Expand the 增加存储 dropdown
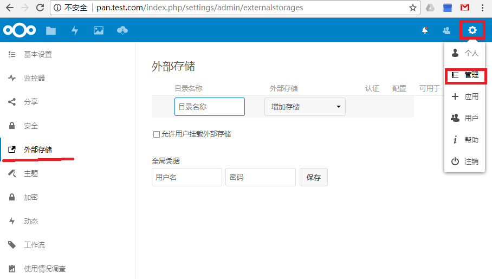The width and height of the screenshot is (492, 279). pos(305,107)
